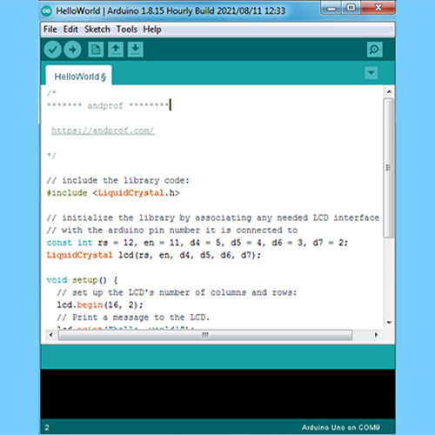Click the '#include <LiquidCrystal.h>' line

coord(113,193)
